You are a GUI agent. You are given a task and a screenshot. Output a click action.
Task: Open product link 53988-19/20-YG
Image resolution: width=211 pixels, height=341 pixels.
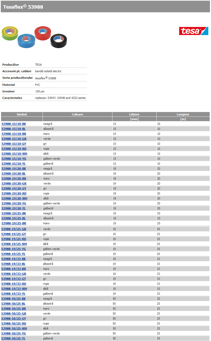pyautogui.click(x=14, y=203)
